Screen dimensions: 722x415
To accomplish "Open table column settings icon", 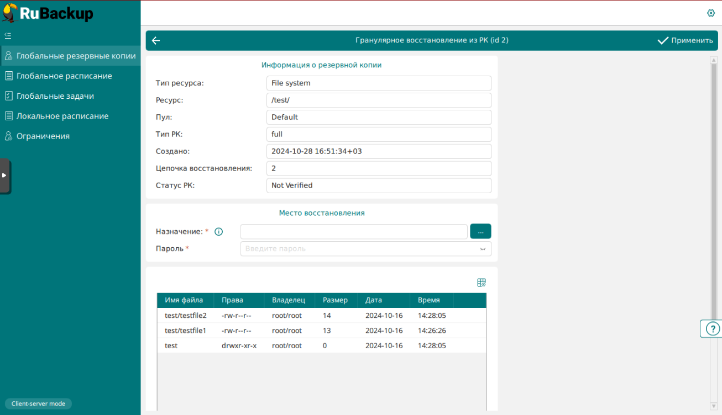I will click(482, 283).
